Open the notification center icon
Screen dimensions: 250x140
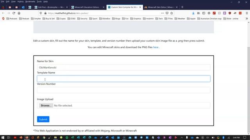pyautogui.click(x=245, y=137)
